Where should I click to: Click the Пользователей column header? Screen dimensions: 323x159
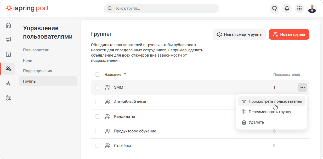287,75
